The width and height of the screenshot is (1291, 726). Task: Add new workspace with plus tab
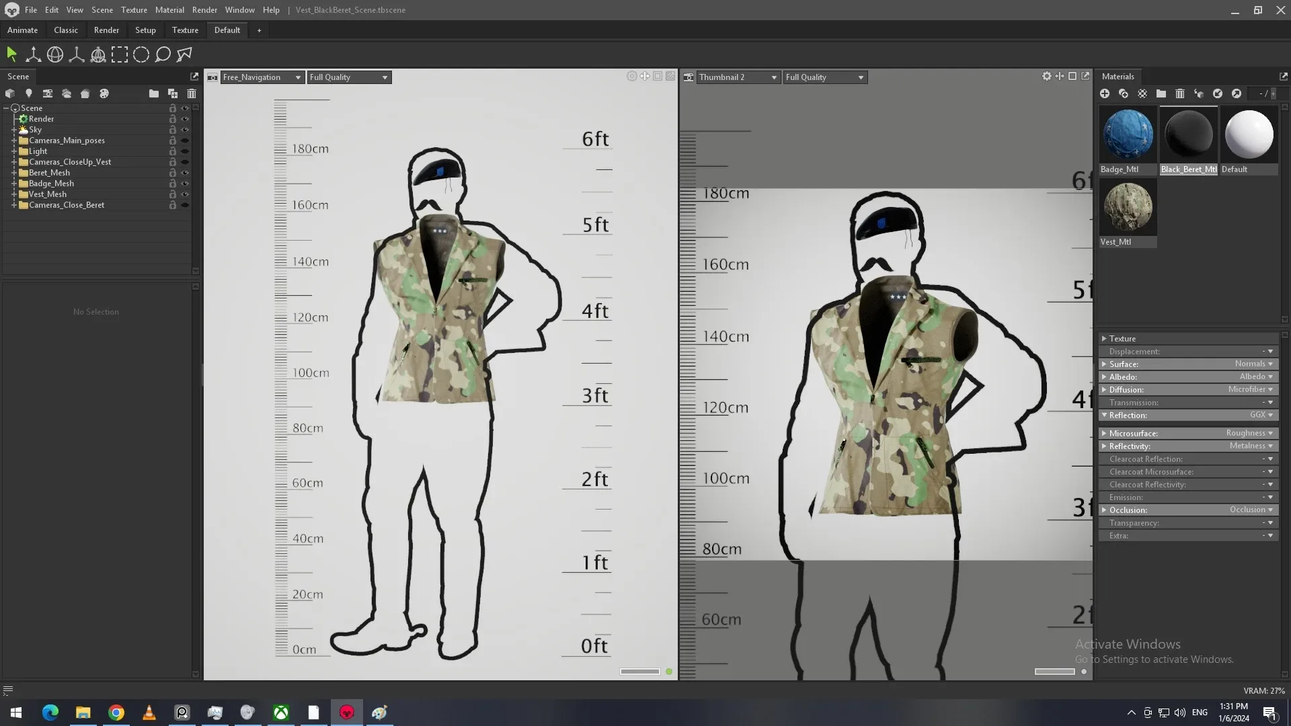(x=259, y=30)
